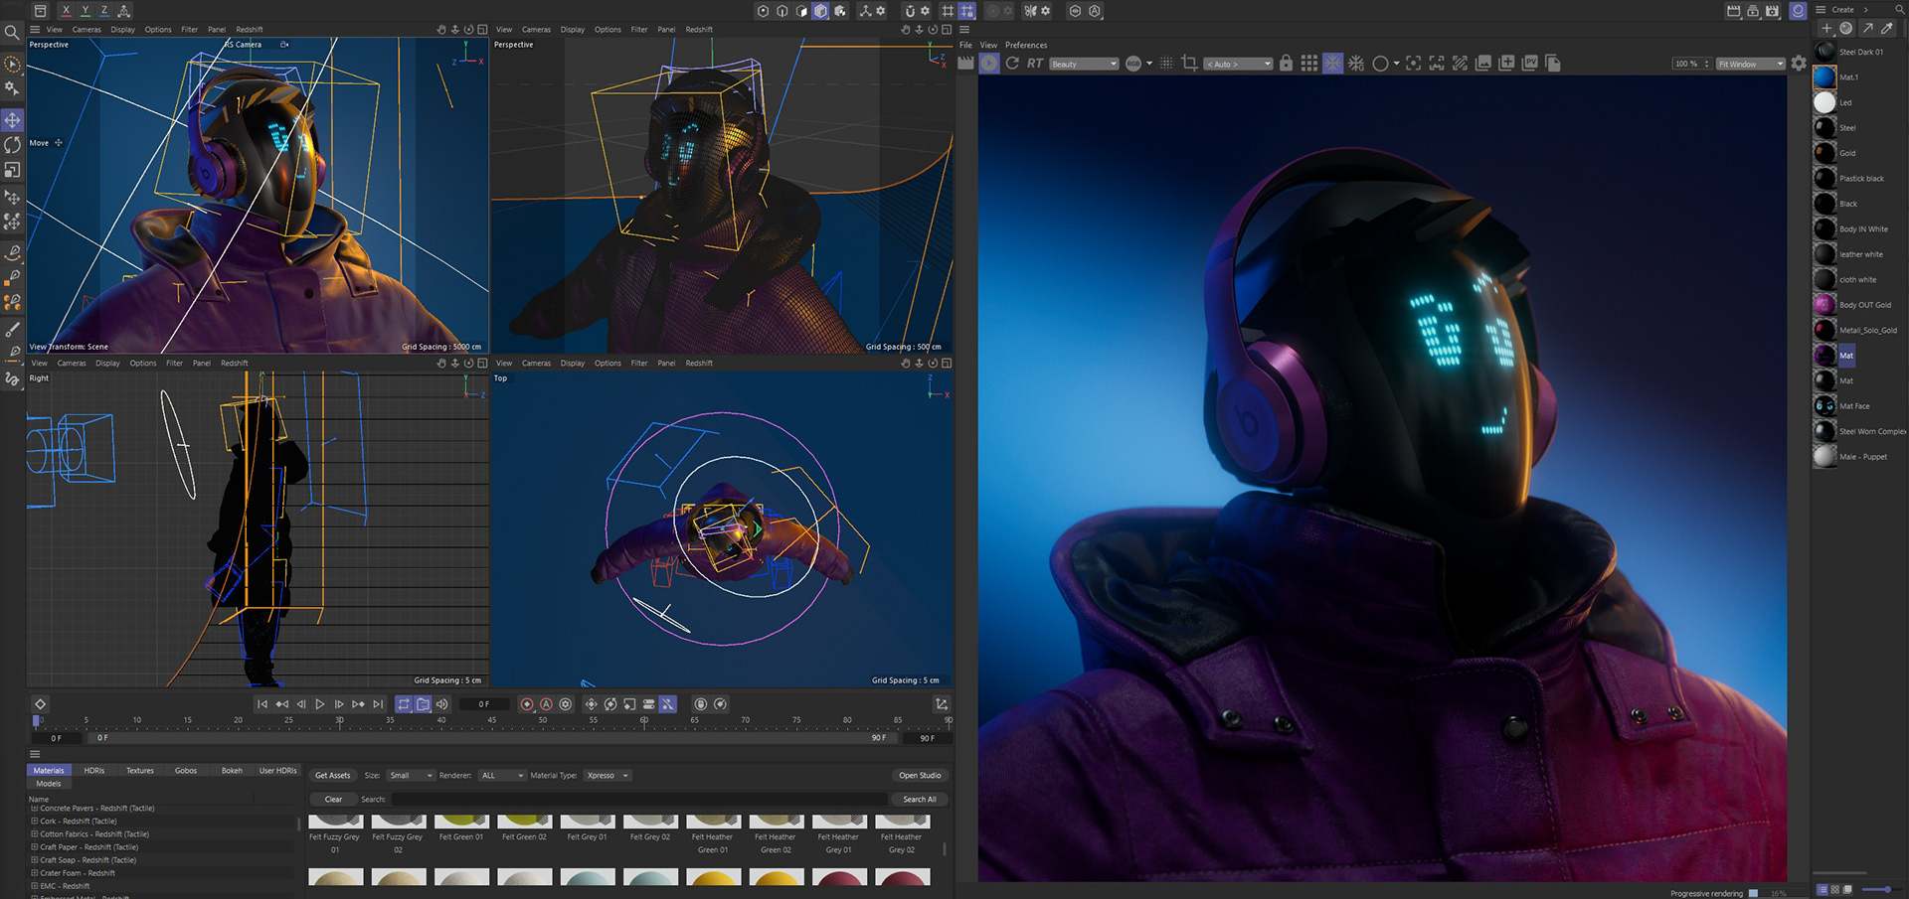This screenshot has width=1909, height=899.
Task: Select the Rotate tool in left toolbar
Action: click(x=12, y=145)
